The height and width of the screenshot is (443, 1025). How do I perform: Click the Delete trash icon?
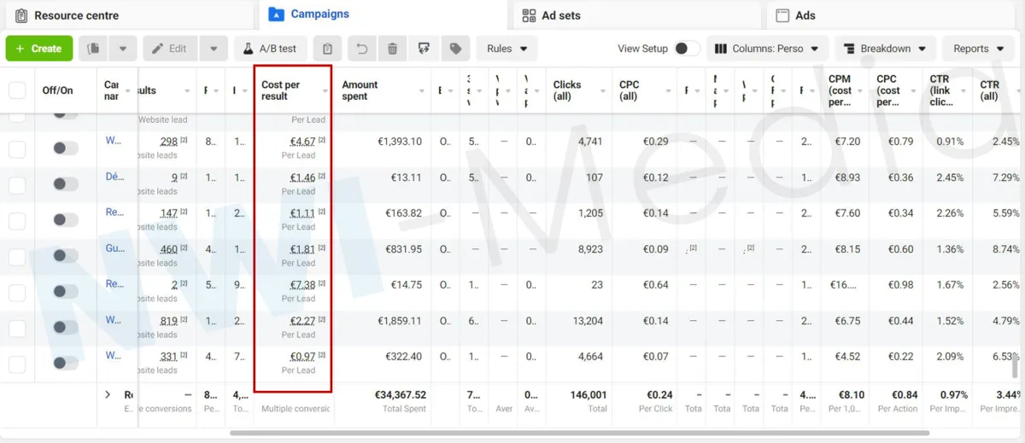click(x=392, y=49)
